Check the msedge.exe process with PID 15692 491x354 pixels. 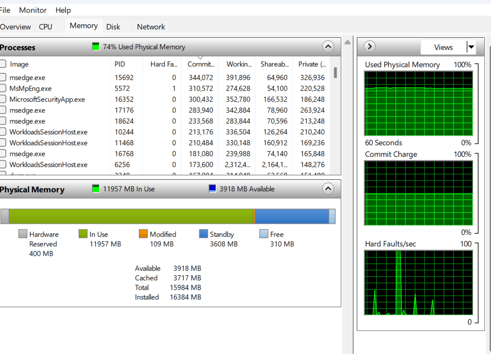(3, 77)
